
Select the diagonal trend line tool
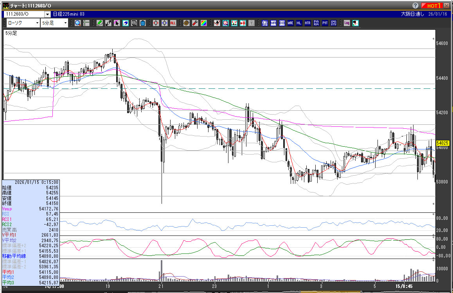pos(108,23)
